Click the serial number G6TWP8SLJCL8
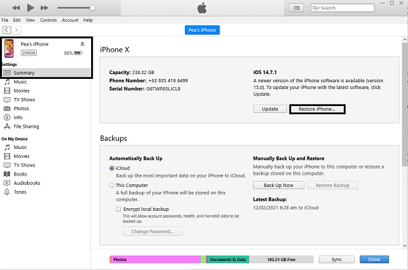 (163, 89)
